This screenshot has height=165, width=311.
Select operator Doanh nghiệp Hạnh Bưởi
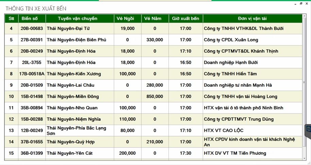click(x=253, y=63)
